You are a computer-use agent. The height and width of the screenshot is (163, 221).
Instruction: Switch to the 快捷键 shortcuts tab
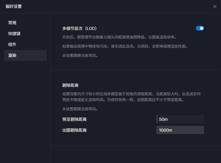[x=14, y=34]
